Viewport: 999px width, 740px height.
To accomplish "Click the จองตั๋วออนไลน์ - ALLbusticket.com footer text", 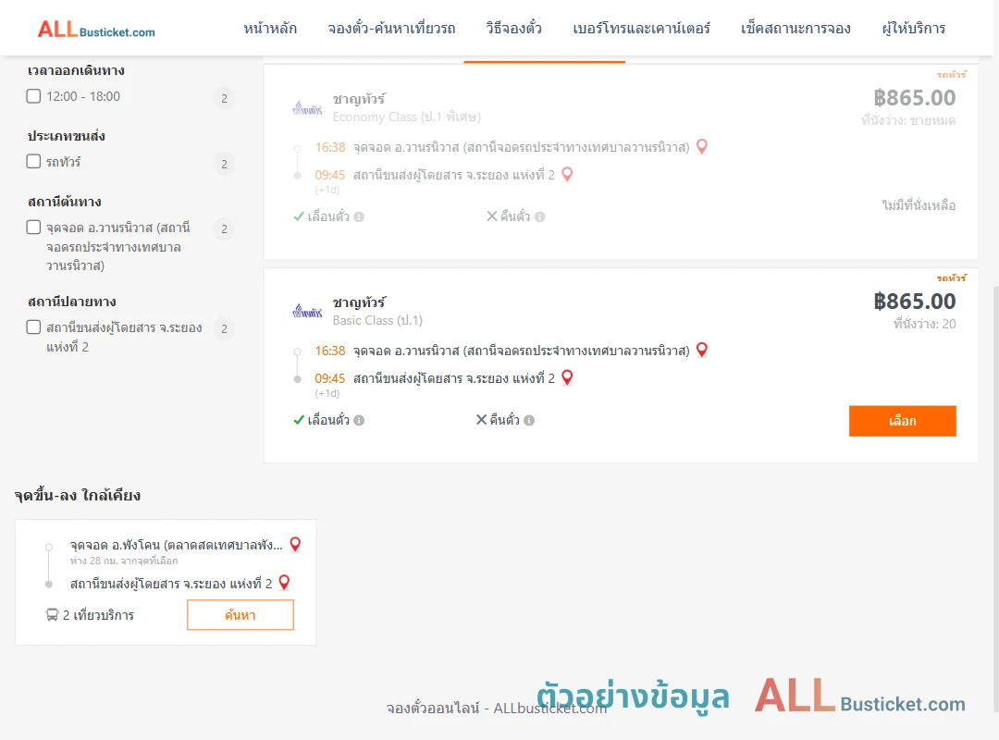I will point(497,709).
